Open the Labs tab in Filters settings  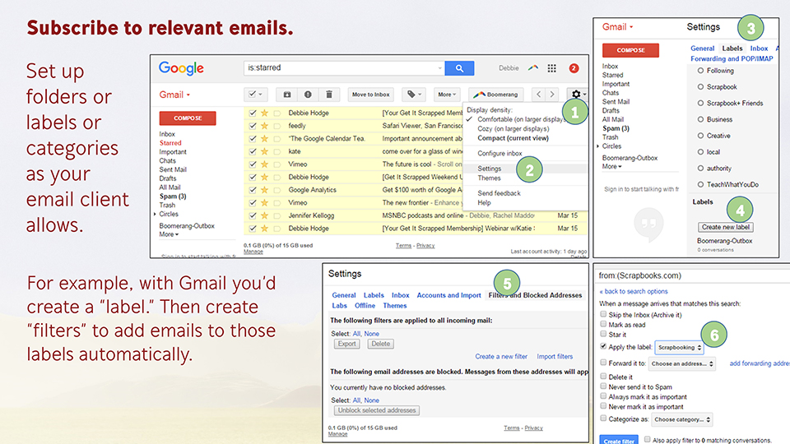(339, 306)
